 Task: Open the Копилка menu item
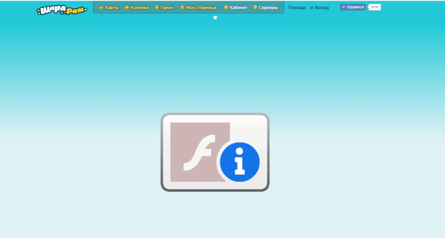pos(140,8)
